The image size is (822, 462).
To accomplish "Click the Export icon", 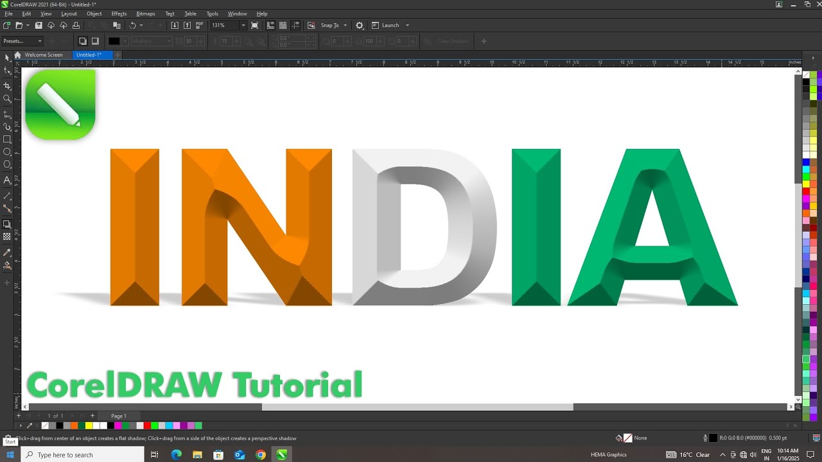I will [x=187, y=25].
